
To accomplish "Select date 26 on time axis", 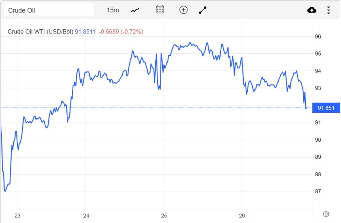I will (242, 216).
